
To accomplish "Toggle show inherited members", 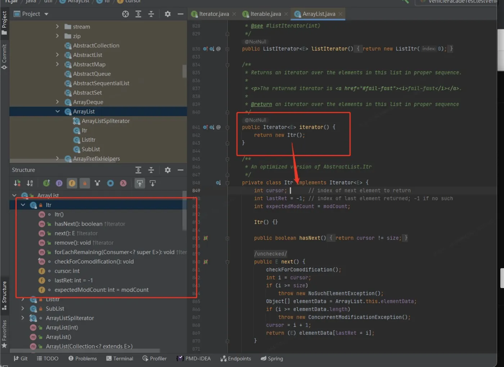I will 46,183.
